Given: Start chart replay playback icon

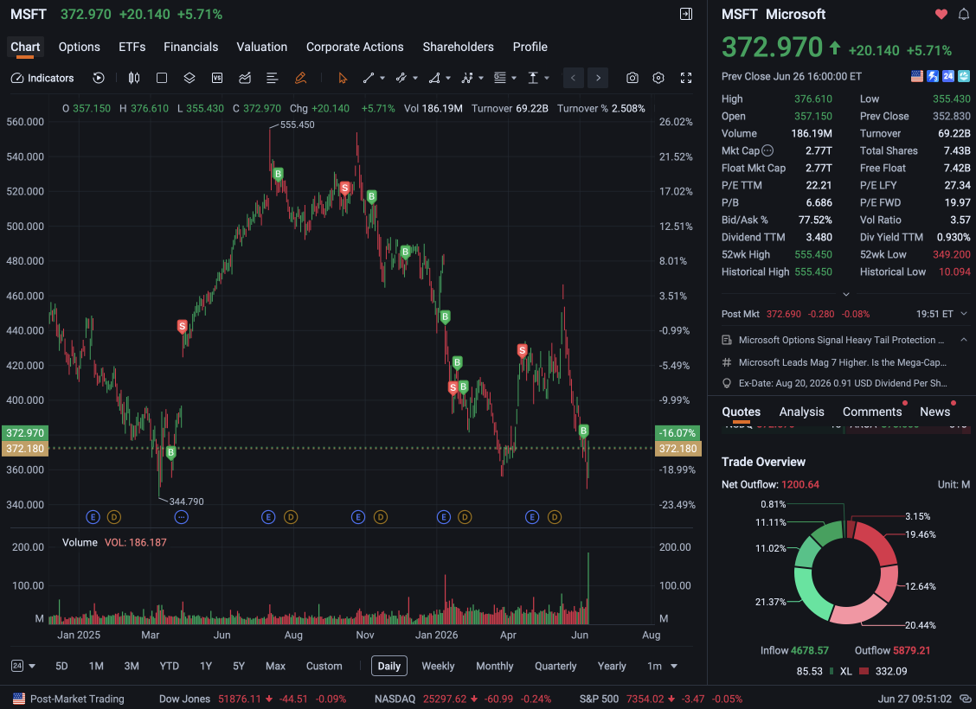Looking at the screenshot, I should pyautogui.click(x=99, y=78).
